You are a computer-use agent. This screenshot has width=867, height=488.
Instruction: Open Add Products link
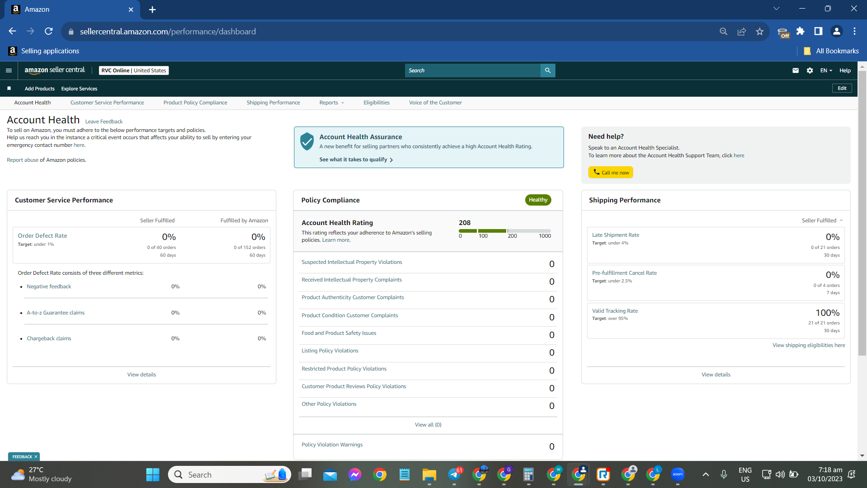point(40,89)
